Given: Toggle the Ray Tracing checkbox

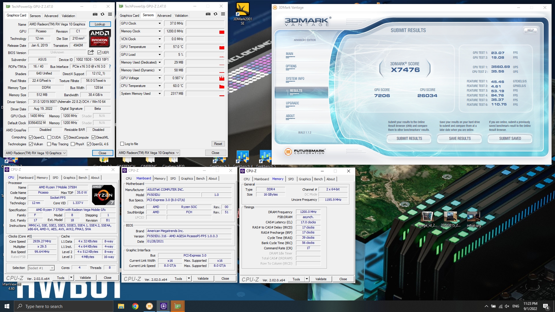Looking at the screenshot, I should [49, 144].
